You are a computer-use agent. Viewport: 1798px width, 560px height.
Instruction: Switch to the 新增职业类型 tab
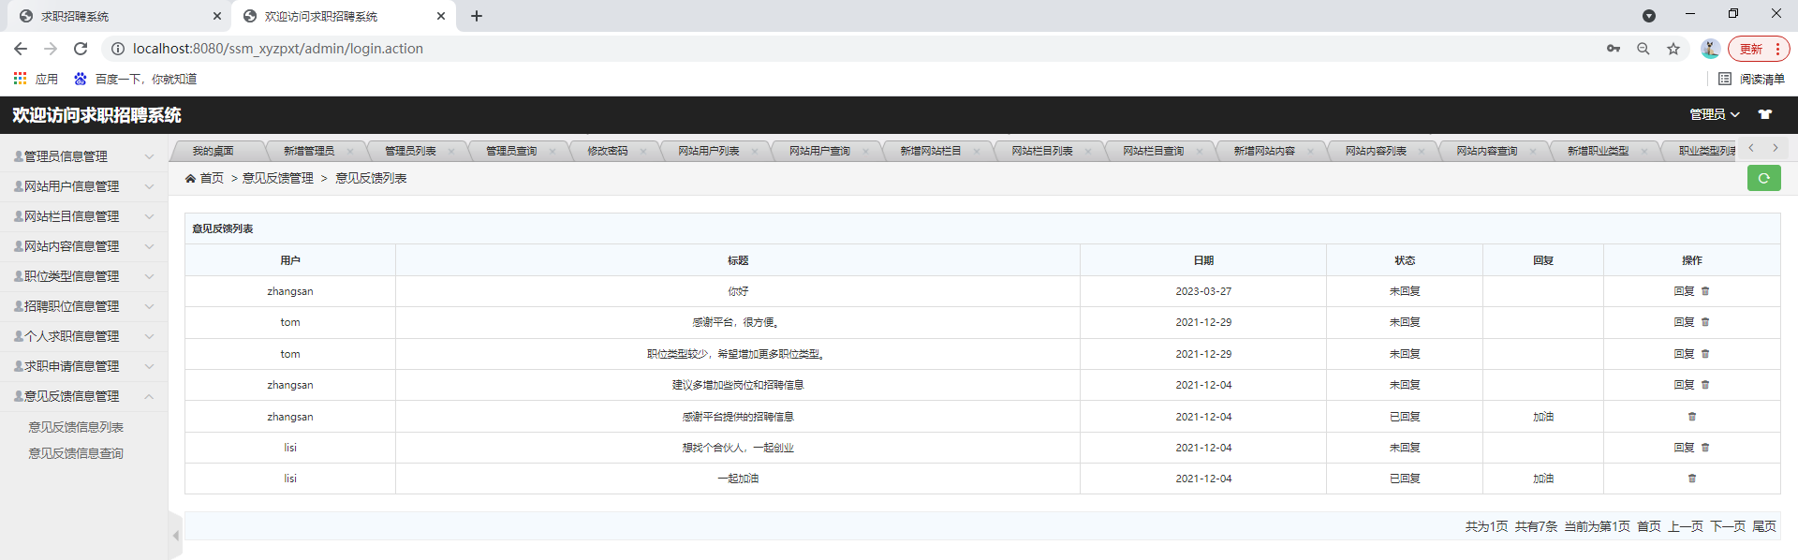(x=1599, y=151)
